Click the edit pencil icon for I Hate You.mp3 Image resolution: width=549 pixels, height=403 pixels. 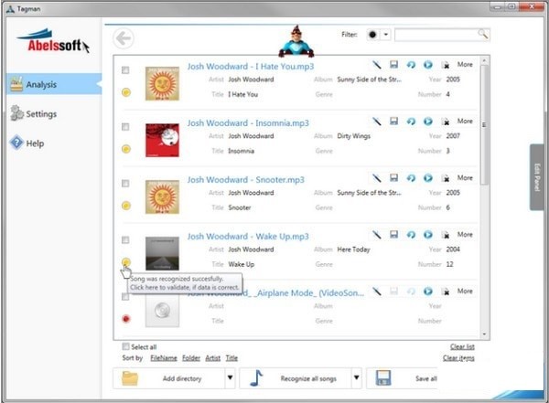coord(376,65)
